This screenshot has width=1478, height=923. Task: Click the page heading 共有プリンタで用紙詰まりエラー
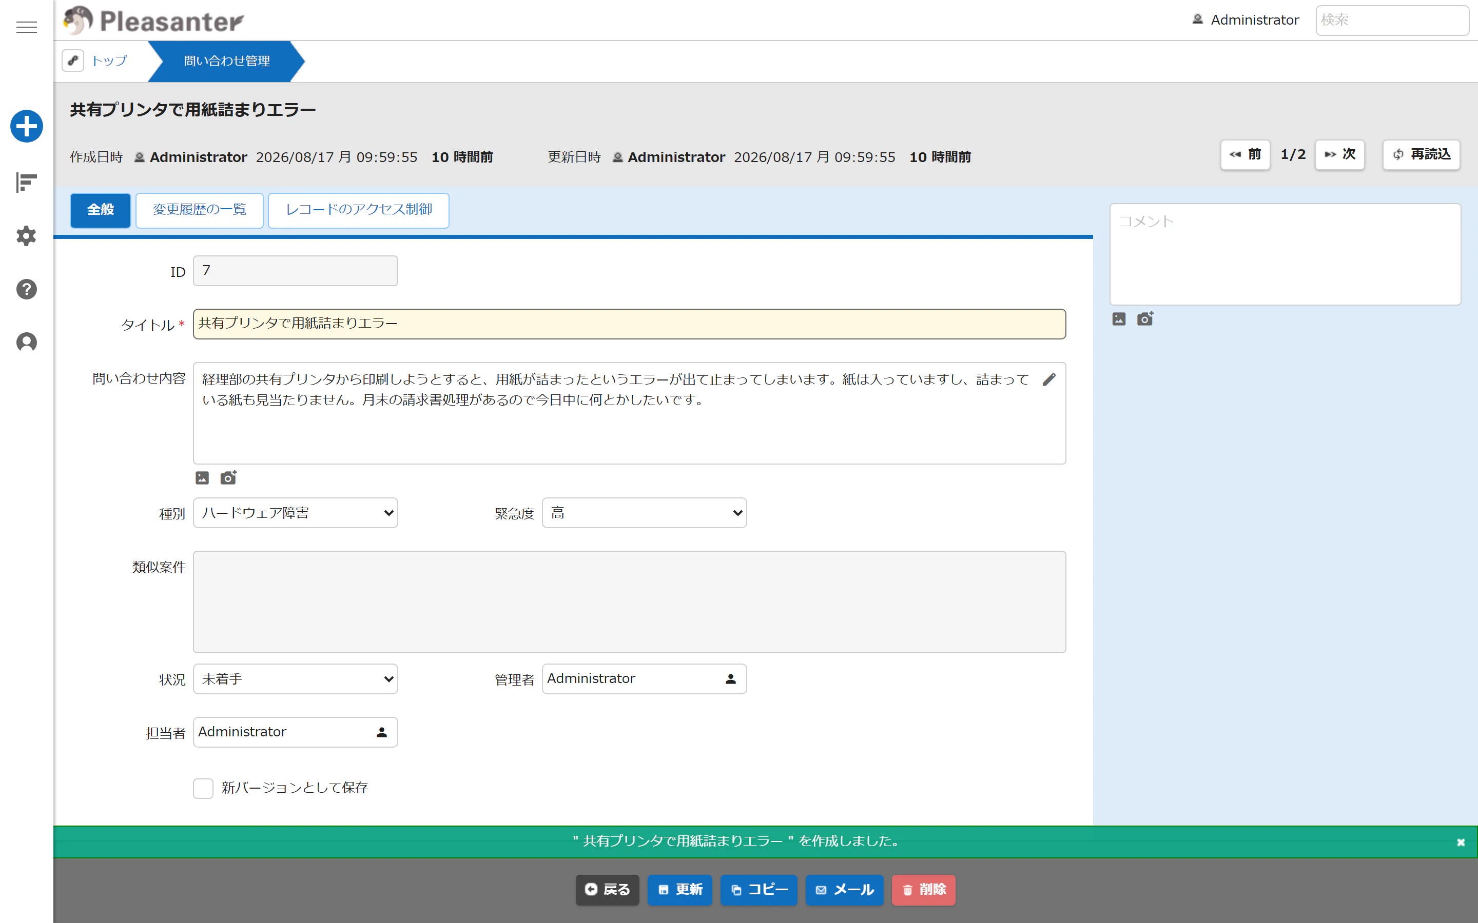click(x=193, y=110)
